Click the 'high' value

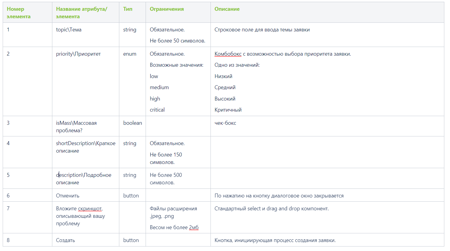155,99
